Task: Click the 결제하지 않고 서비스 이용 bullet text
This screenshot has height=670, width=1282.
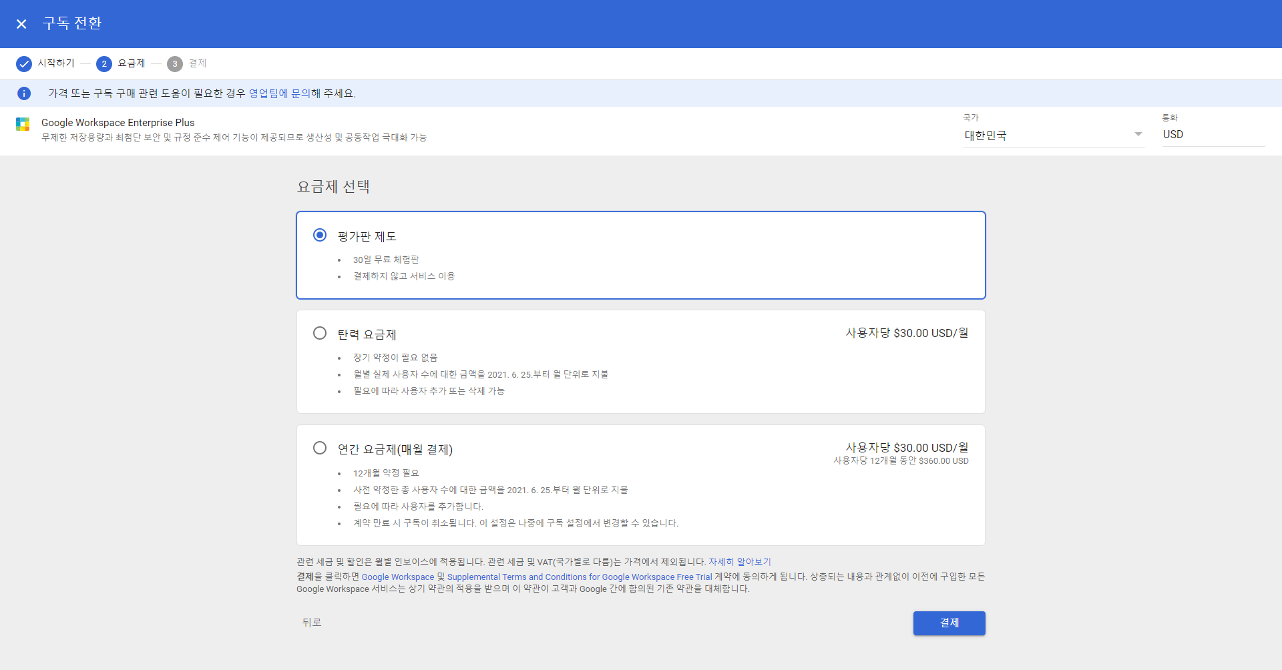Action: click(x=404, y=276)
